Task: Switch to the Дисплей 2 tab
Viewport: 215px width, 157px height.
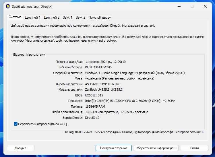Action: (x=52, y=18)
